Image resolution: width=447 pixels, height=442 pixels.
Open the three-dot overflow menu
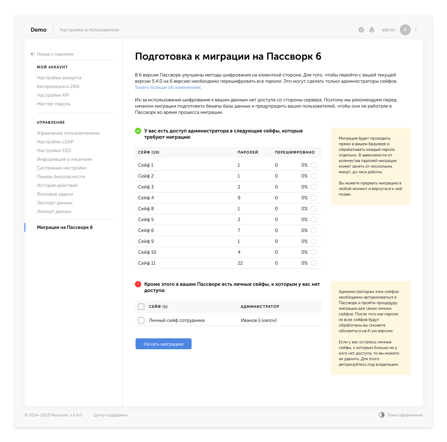tap(416, 30)
